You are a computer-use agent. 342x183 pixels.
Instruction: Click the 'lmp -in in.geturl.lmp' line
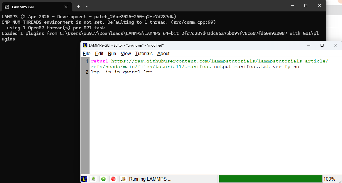click(122, 72)
